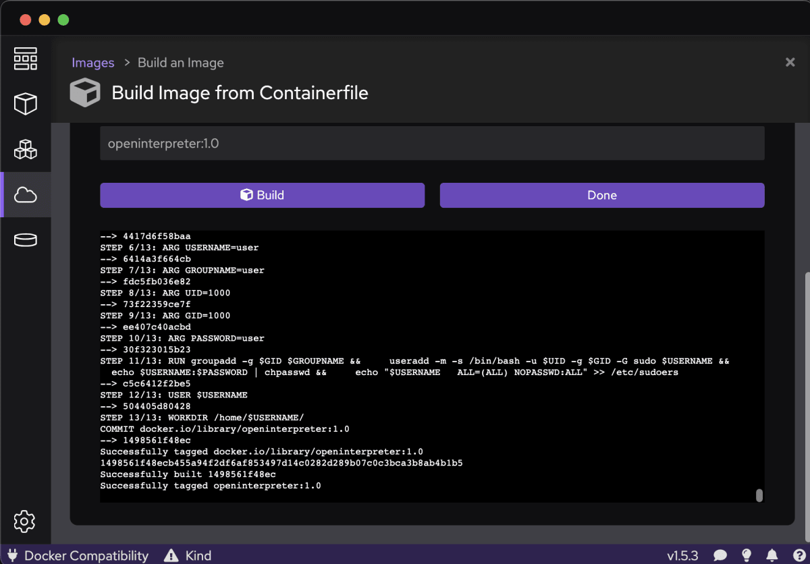
Task: Open the feedback chat bubble icon
Action: 720,556
